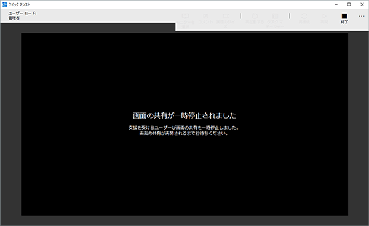
Task: Click the 画面の共有が一時停止されました heading
Action: pos(184,115)
